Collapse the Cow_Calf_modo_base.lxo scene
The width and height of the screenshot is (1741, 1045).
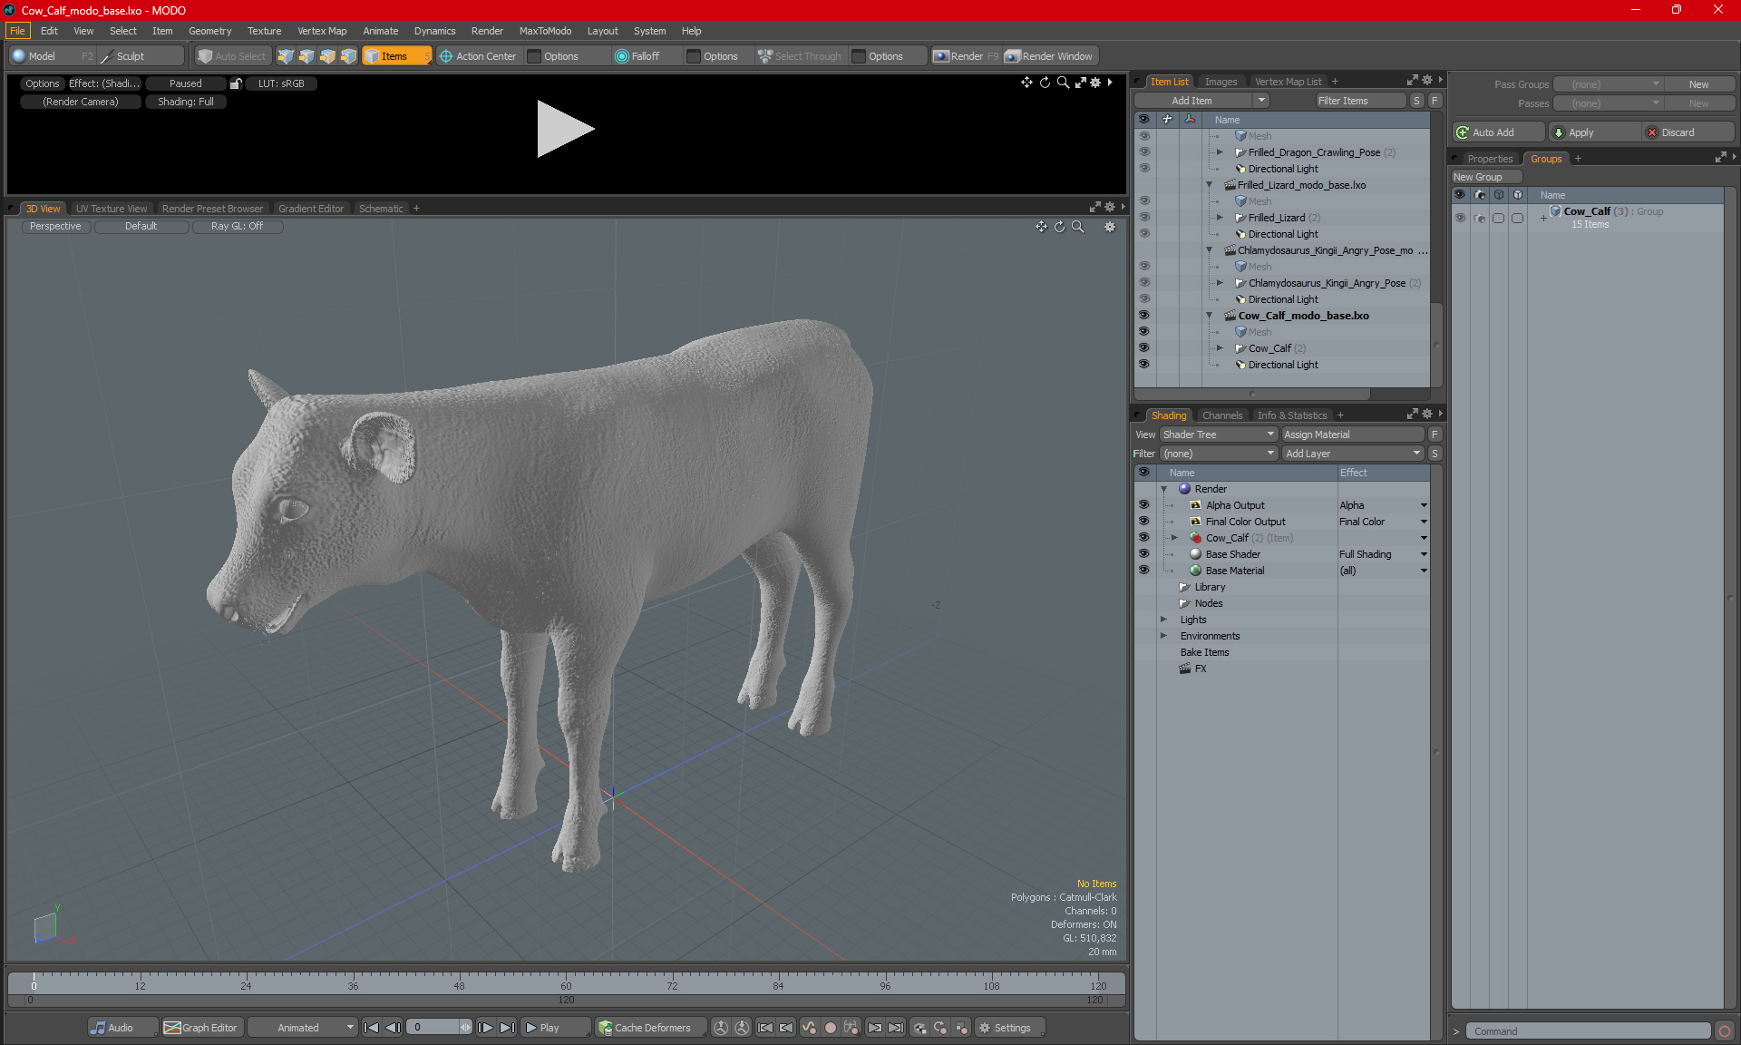[1209, 316]
